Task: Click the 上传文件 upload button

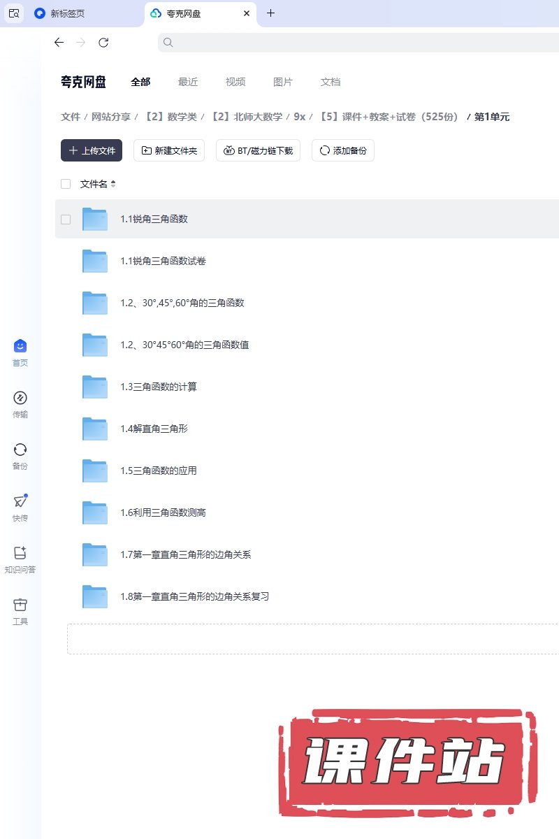Action: (92, 150)
